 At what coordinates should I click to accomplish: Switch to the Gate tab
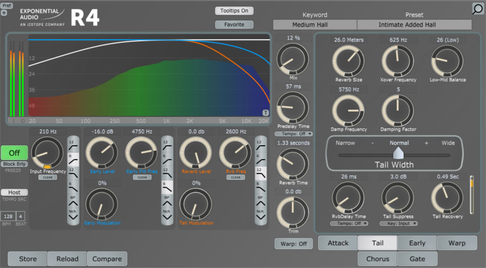pyautogui.click(x=417, y=259)
